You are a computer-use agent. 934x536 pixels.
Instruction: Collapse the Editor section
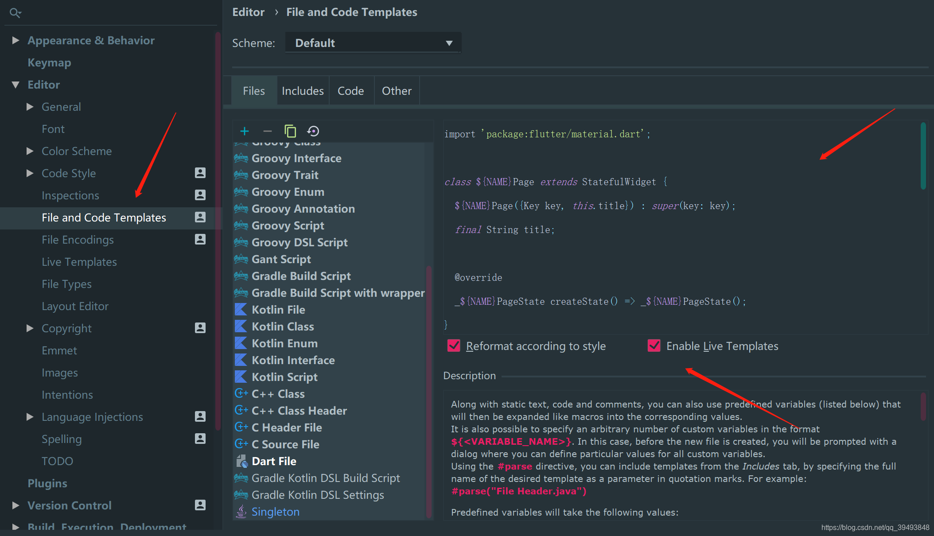tap(16, 85)
